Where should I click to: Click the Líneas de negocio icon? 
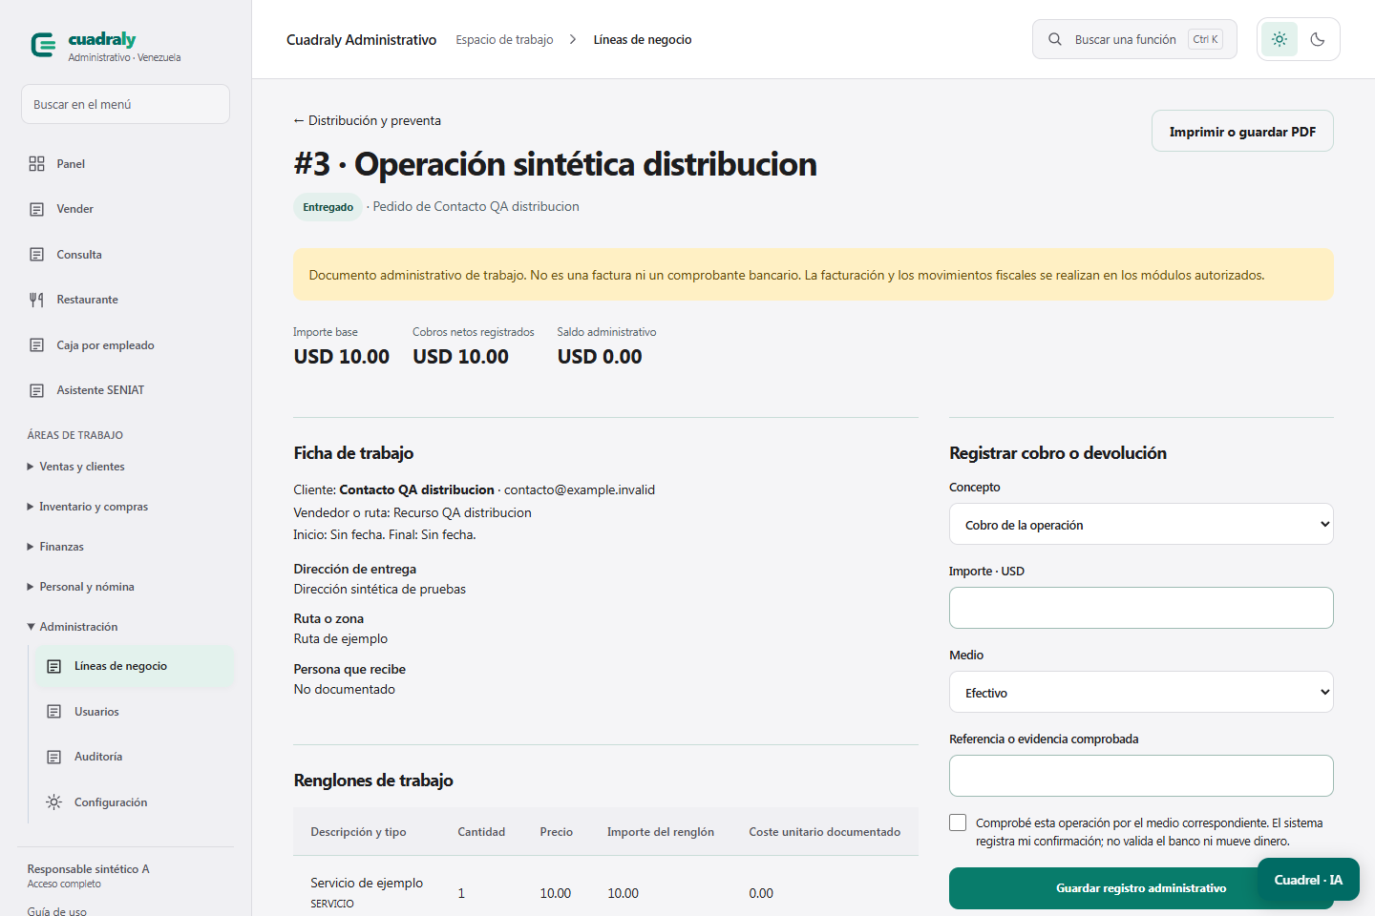click(54, 666)
